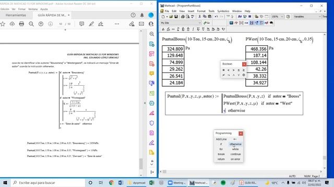Copy selection in Mathcad toolbar
The height and width of the screenshot is (187, 334).
point(205,17)
